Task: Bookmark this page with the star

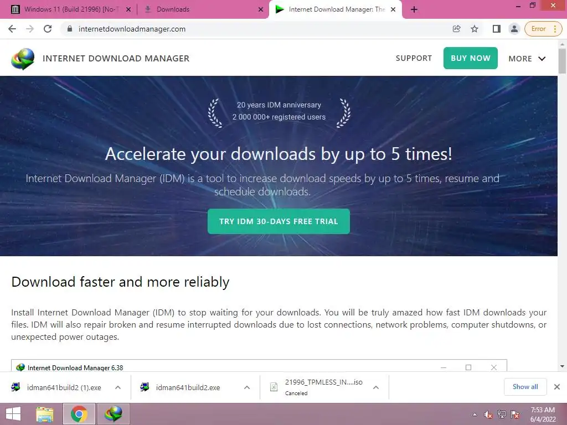Action: [x=475, y=29]
